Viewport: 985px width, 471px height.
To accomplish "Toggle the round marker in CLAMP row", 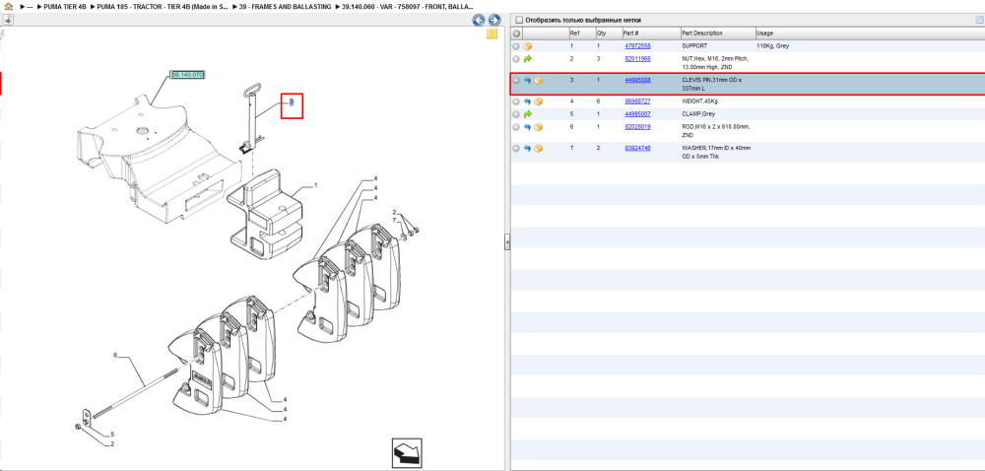I will [516, 114].
